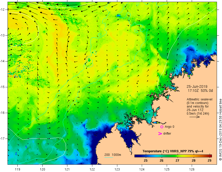Click the magenta Argo circle legend symbol

pos(162,127)
